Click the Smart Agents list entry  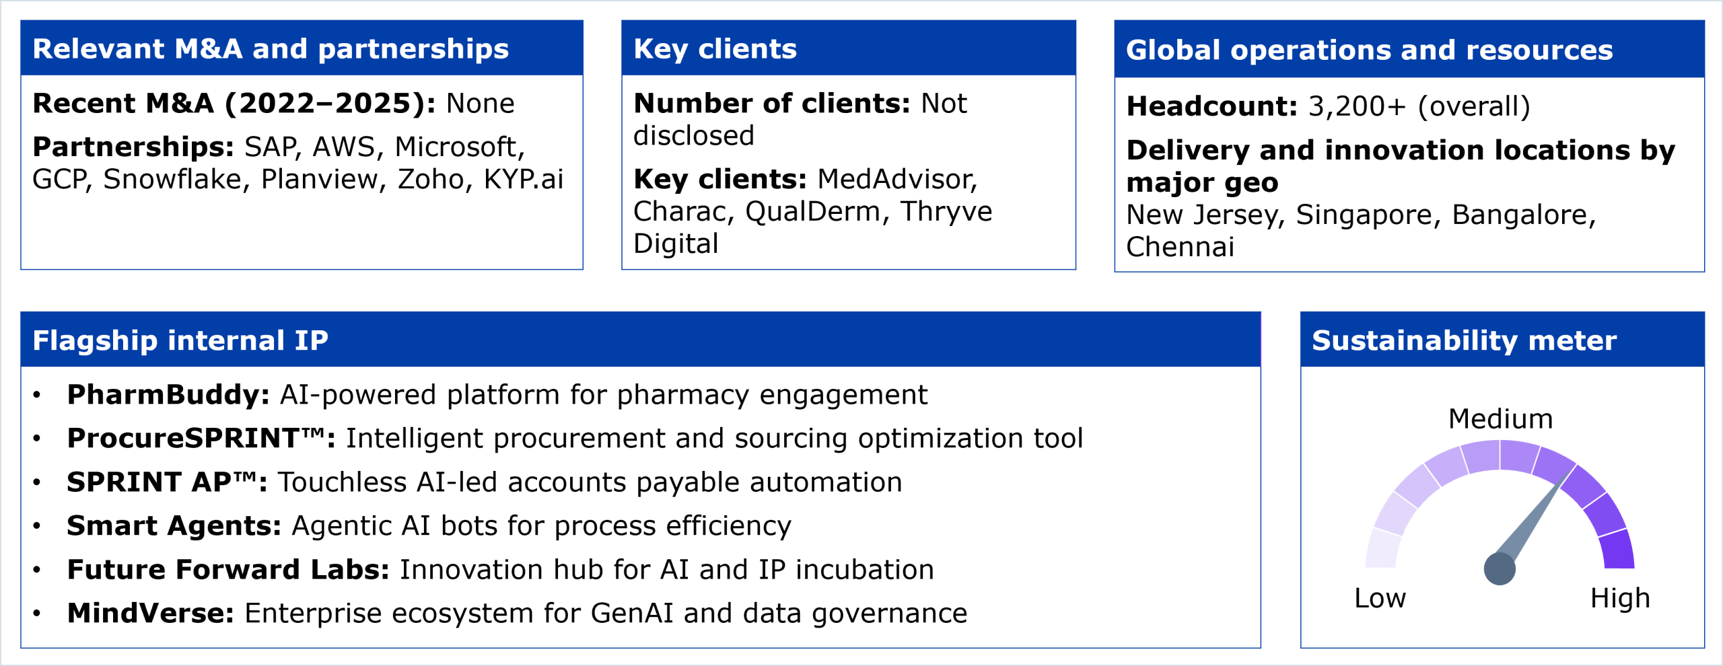[x=429, y=526]
